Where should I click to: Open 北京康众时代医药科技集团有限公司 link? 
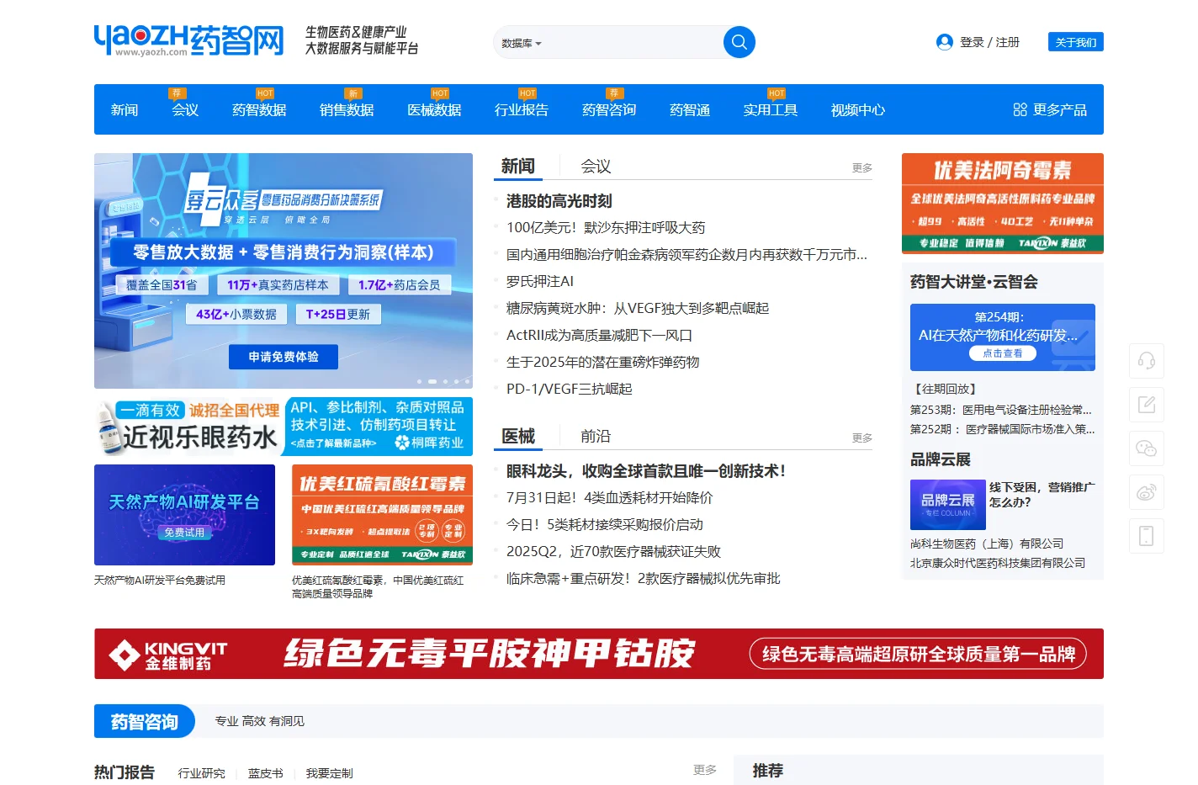(998, 564)
